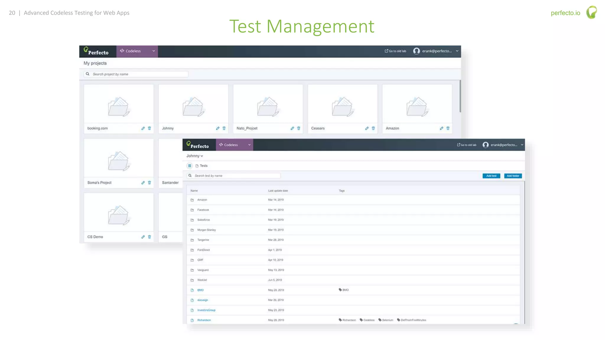Expand user account menu in back window

[457, 51]
